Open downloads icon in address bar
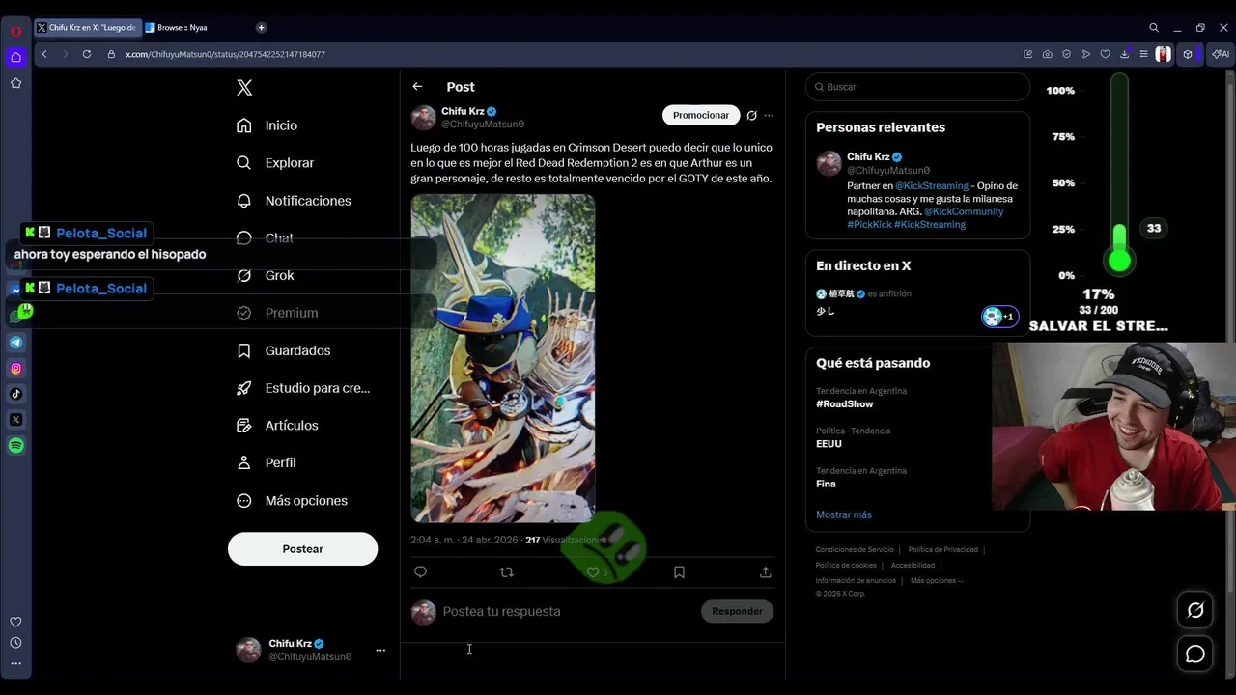Image resolution: width=1236 pixels, height=695 pixels. tap(1124, 54)
